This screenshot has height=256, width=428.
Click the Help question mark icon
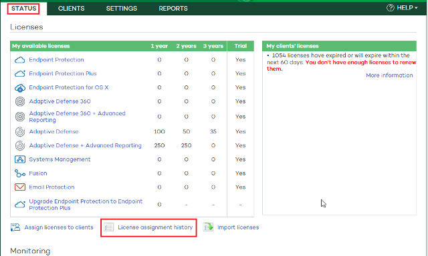click(391, 8)
